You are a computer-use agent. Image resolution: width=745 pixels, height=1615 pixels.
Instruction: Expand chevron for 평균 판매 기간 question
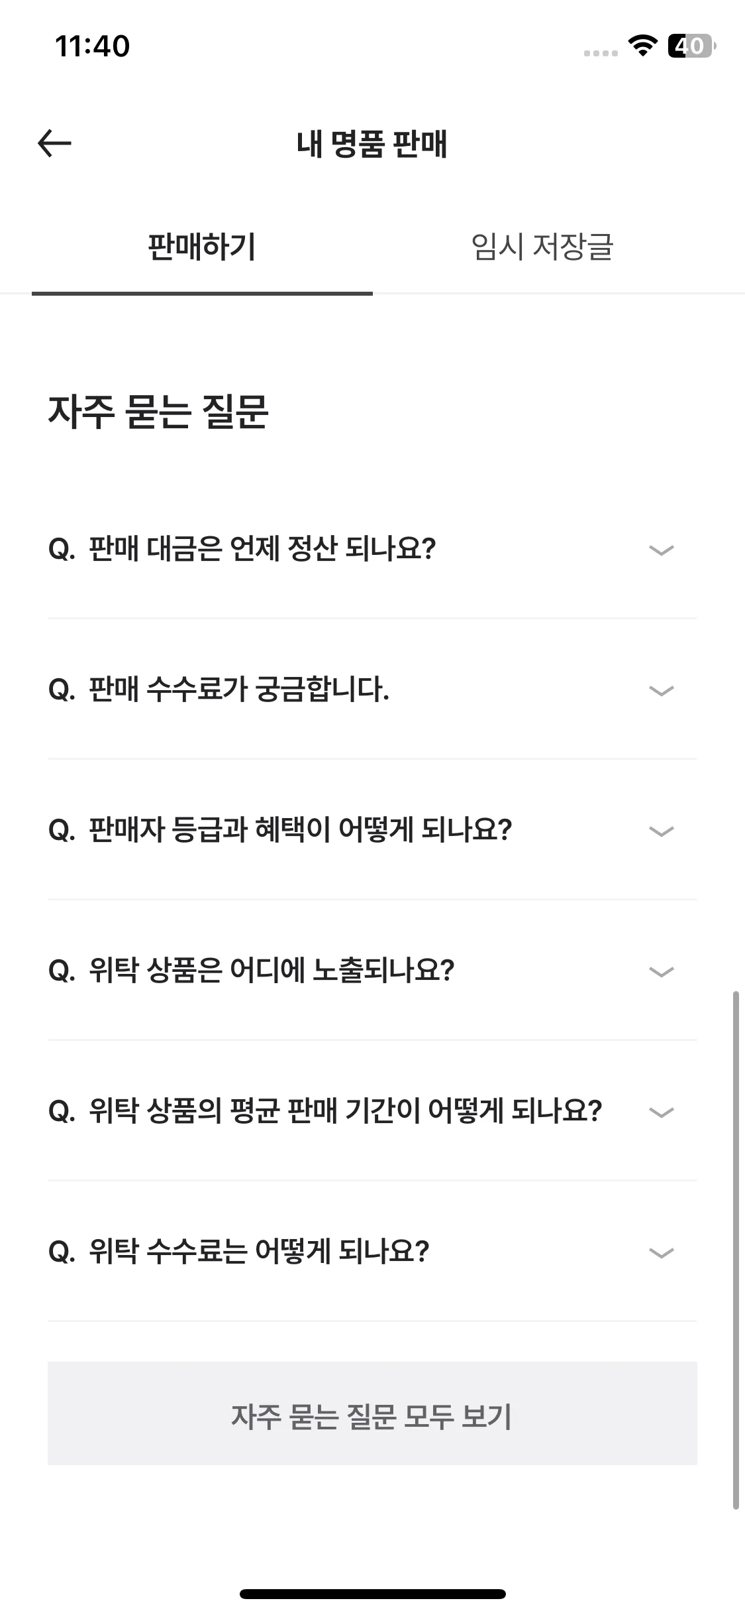(662, 1112)
